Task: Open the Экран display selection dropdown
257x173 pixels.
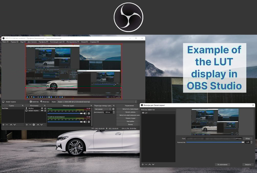Action: pos(97,102)
